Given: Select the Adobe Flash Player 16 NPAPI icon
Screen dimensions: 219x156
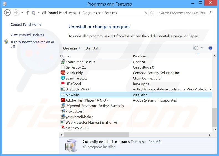Looking at the screenshot, I should 63,100.
